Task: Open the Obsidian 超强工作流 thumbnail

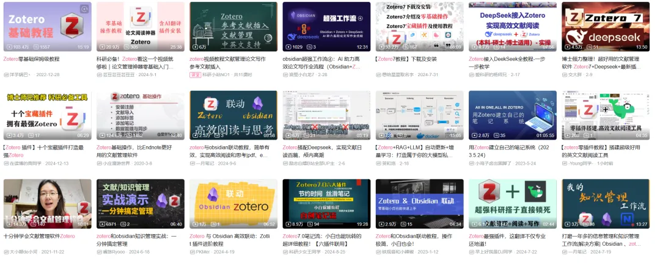Action: coord(326,26)
